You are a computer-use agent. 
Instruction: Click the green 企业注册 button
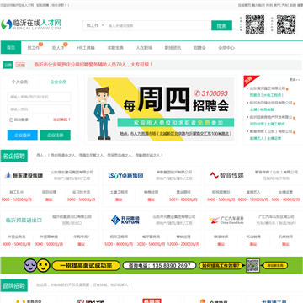pyautogui.click(x=56, y=135)
